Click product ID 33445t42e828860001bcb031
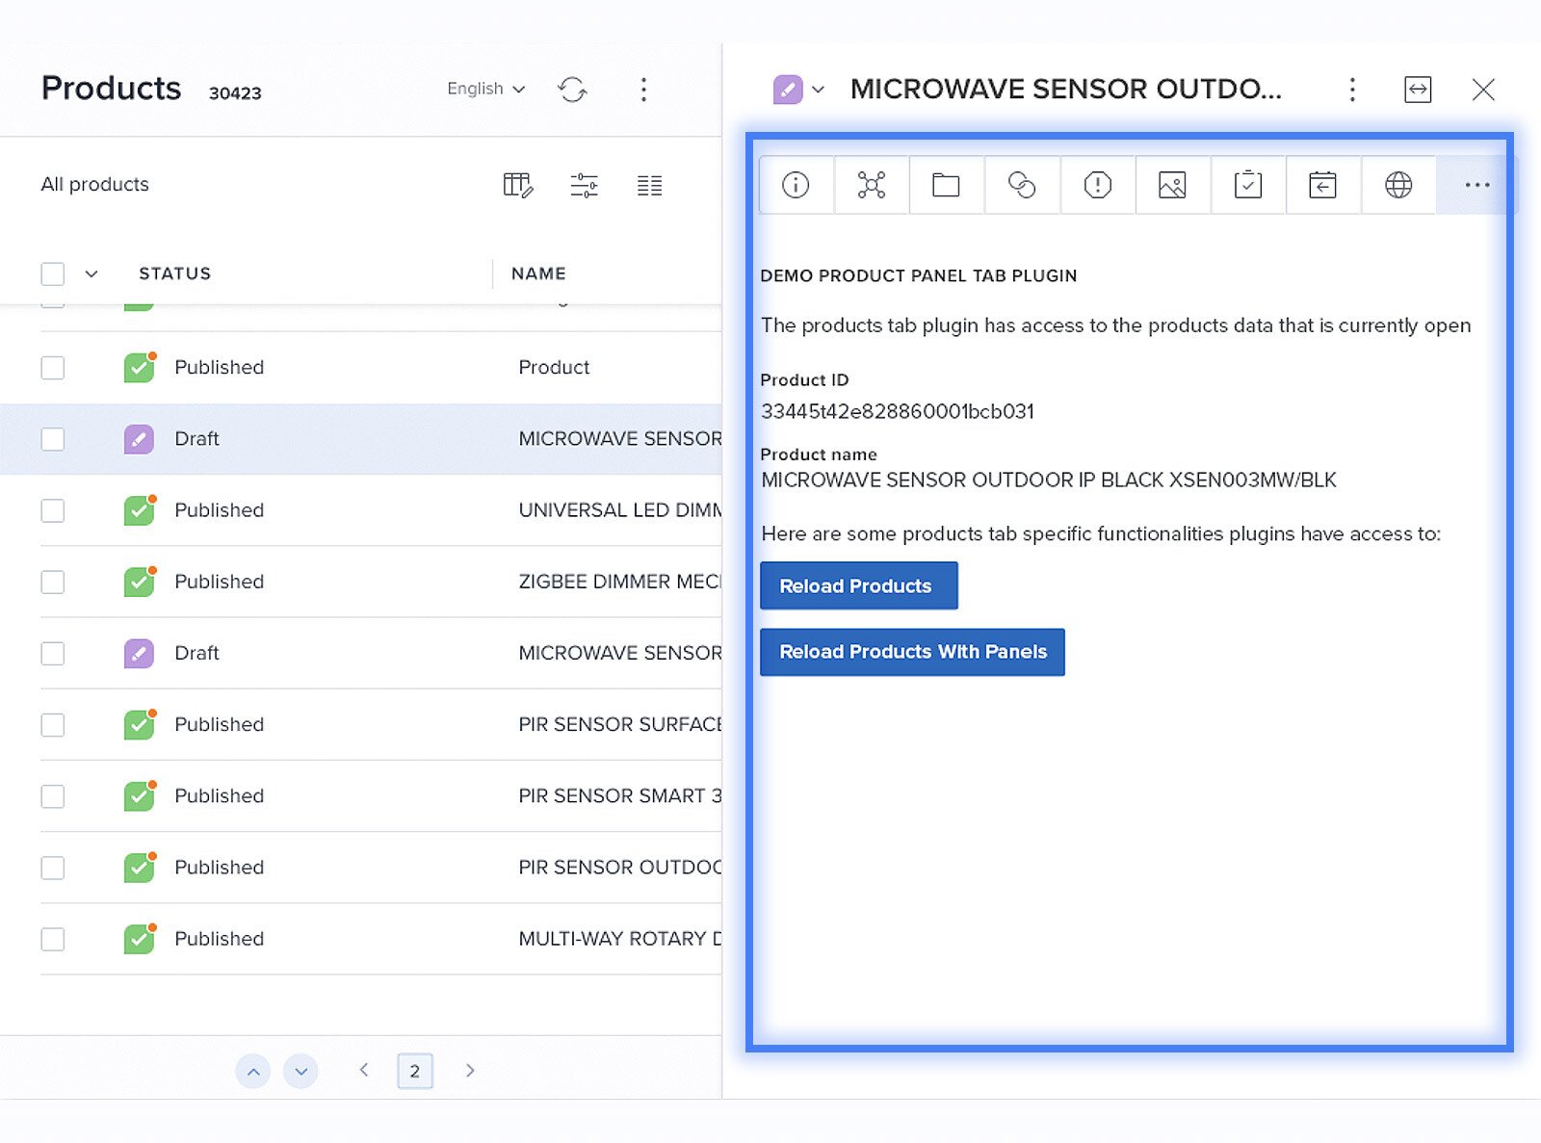The height and width of the screenshot is (1143, 1541). (897, 411)
